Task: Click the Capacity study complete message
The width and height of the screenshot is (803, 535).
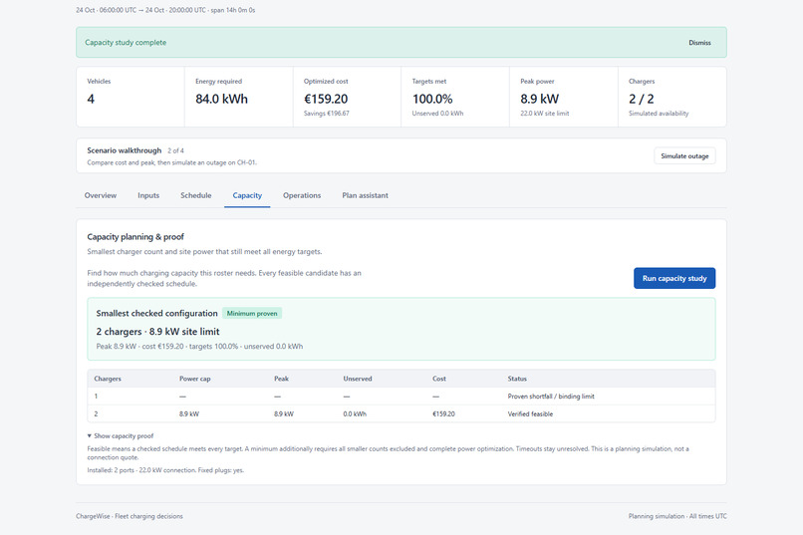Action: point(126,43)
